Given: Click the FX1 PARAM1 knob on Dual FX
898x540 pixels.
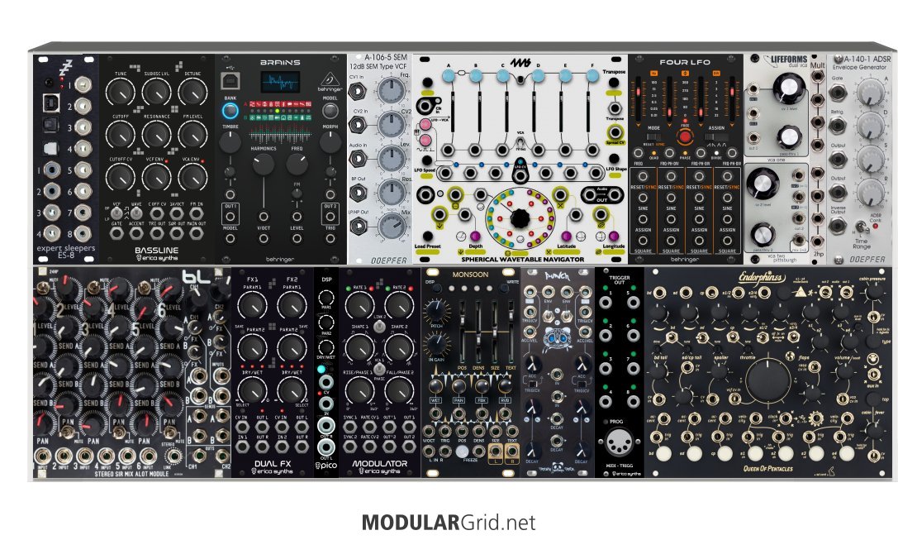Looking at the screenshot, I should pos(253,307).
